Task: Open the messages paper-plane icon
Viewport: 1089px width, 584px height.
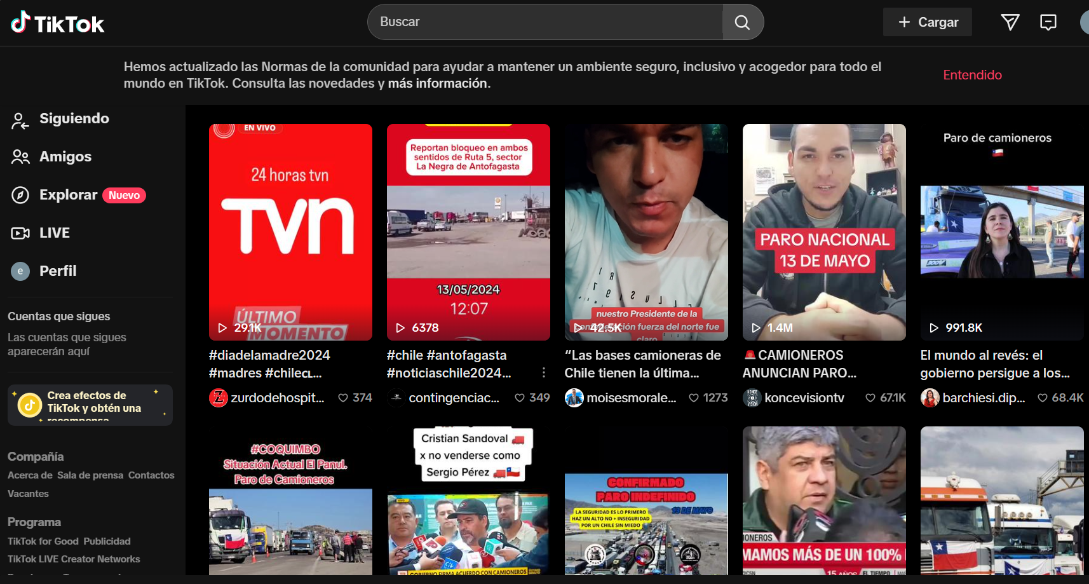Action: pos(1010,22)
